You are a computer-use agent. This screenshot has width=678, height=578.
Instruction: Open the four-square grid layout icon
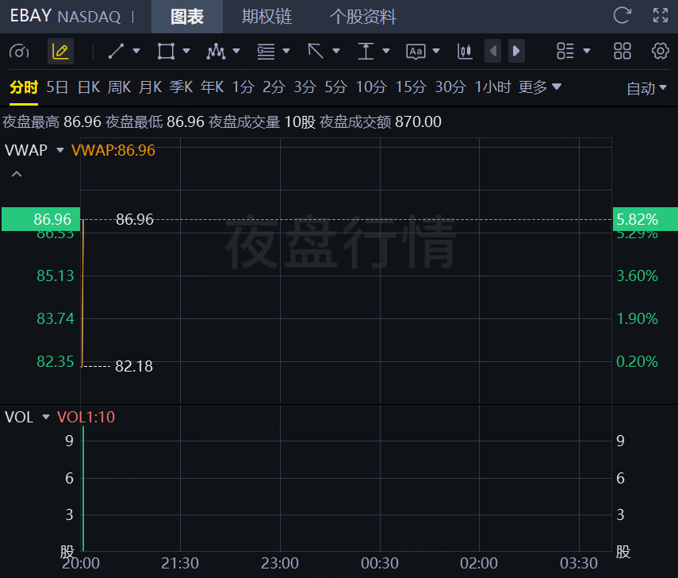coord(622,52)
